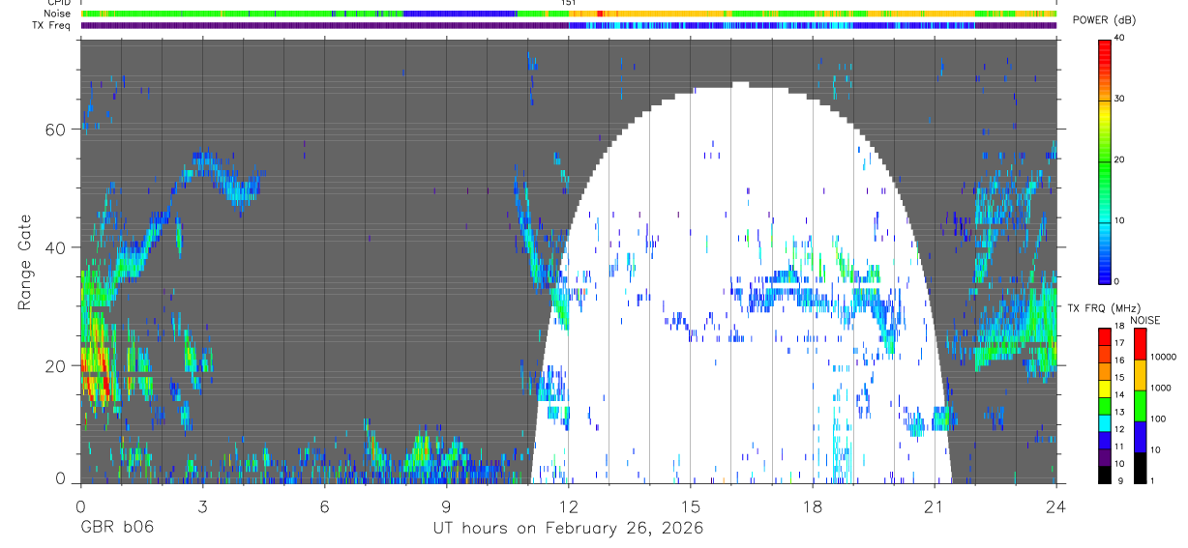Click the 40 tick on the power colorbar
This screenshot has height=548, width=1188.
[x=1119, y=38]
